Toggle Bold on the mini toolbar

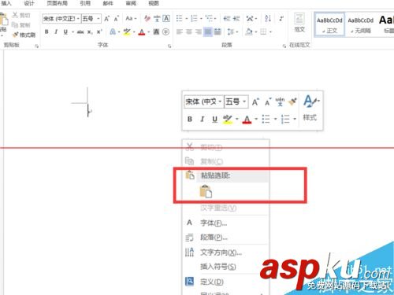tap(190, 119)
